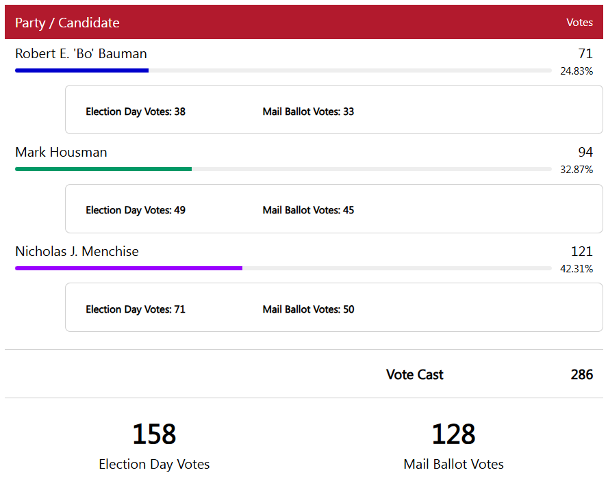Click Bauman's Mail Ballot Votes: 33
This screenshot has height=479, width=608.
pyautogui.click(x=308, y=112)
